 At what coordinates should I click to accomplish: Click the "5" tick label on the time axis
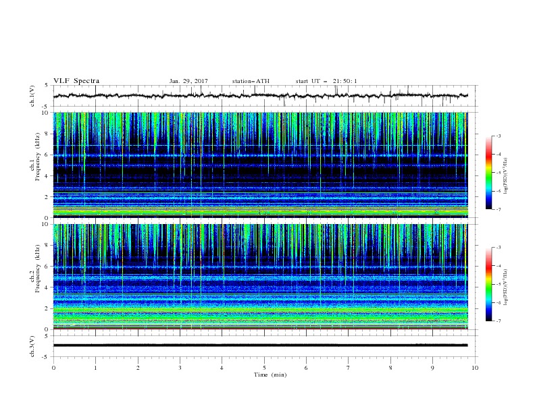click(264, 368)
